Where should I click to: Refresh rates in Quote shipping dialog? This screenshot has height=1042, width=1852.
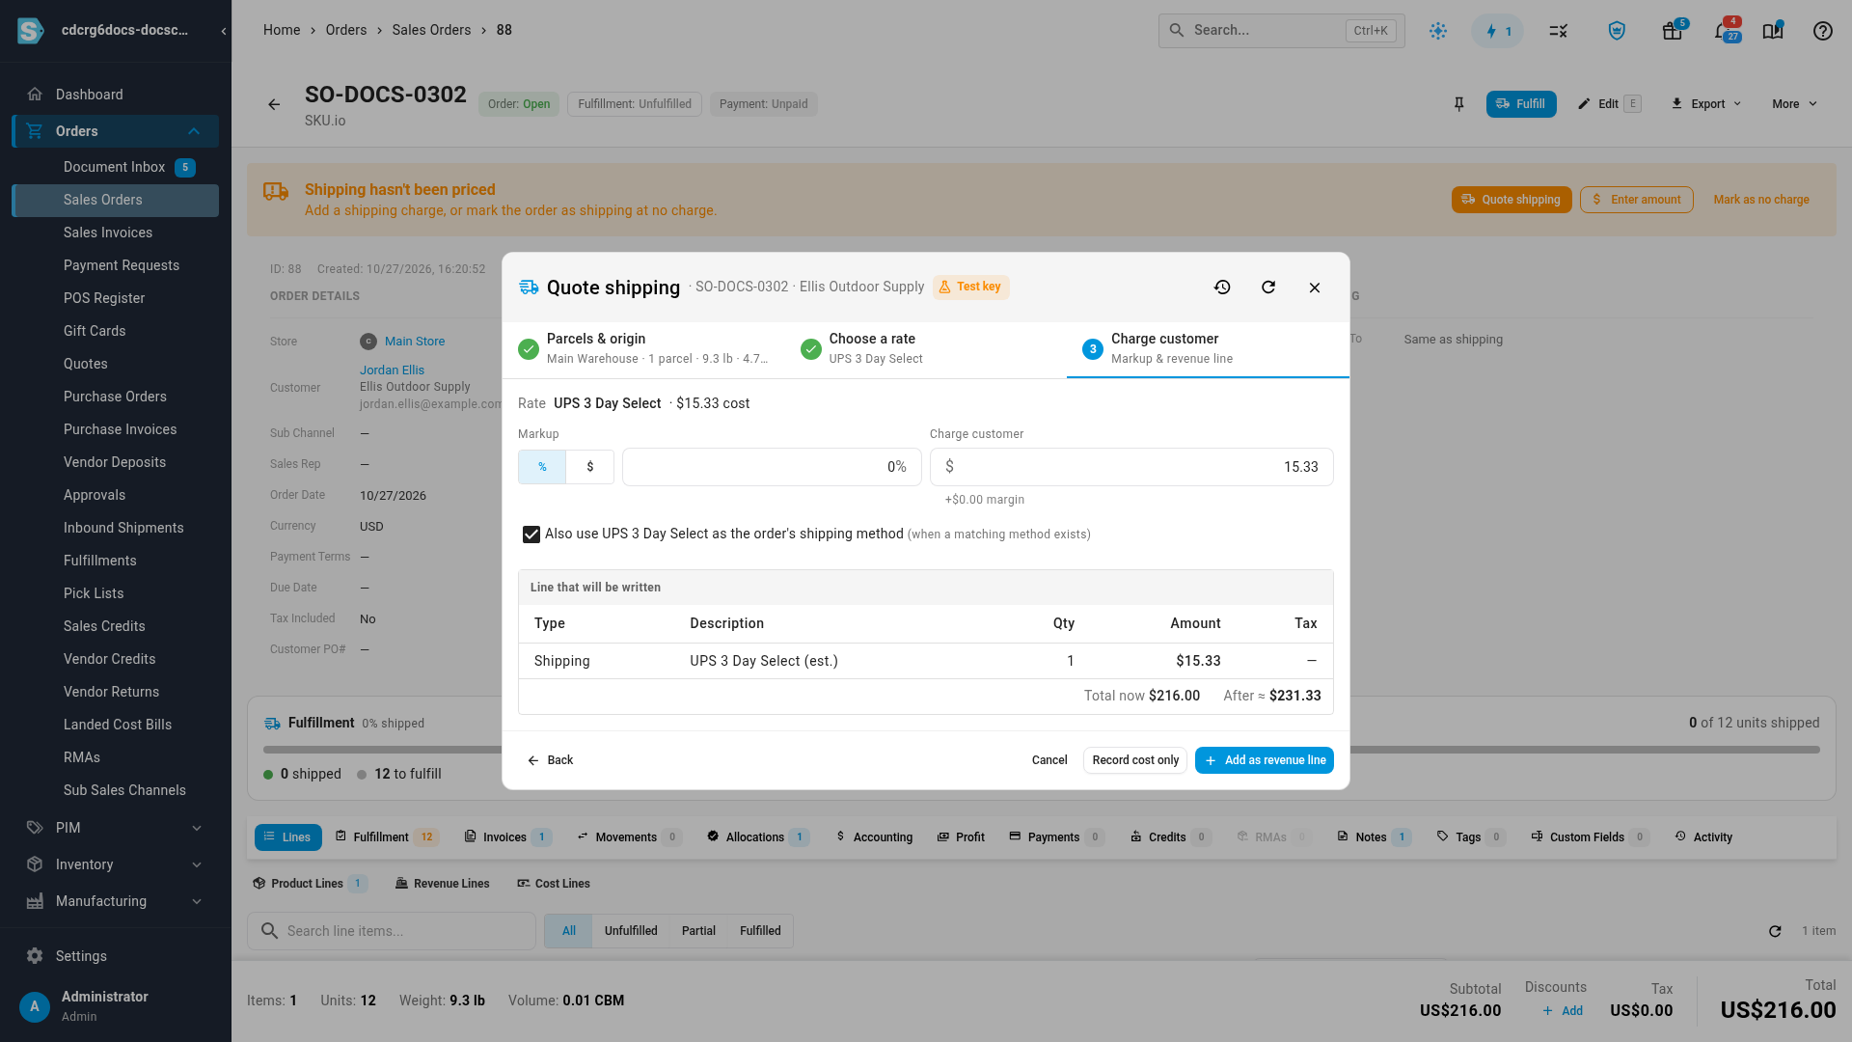1268,288
